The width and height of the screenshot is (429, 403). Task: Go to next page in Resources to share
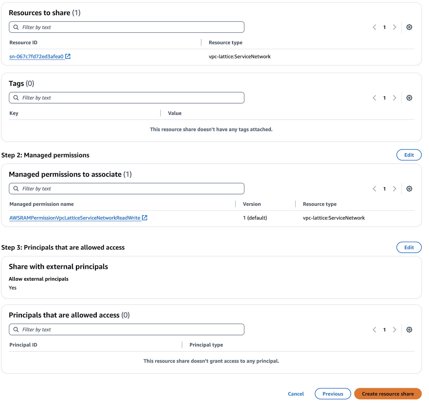pyautogui.click(x=394, y=27)
